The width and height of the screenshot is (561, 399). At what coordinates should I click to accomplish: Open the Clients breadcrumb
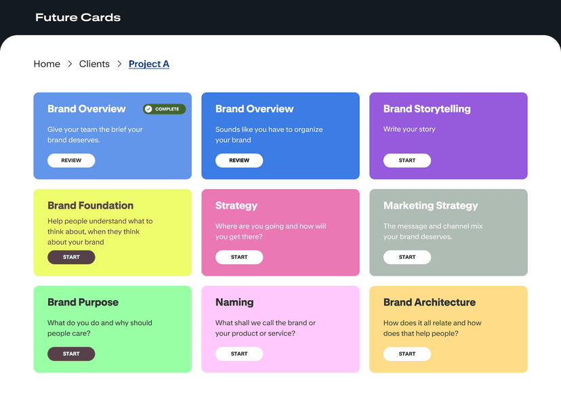coord(94,64)
